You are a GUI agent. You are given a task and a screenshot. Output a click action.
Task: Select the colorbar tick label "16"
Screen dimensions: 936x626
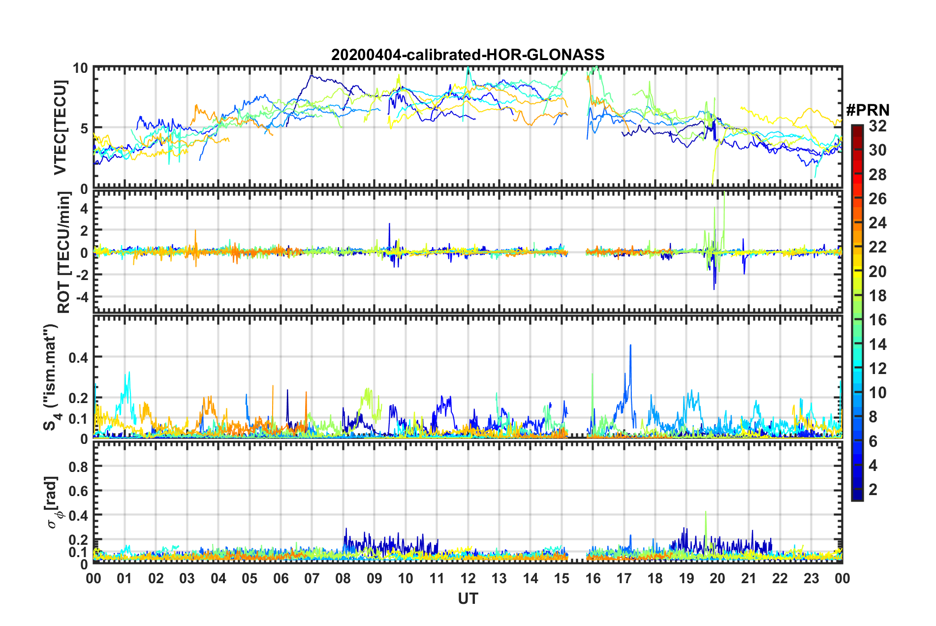click(x=877, y=320)
